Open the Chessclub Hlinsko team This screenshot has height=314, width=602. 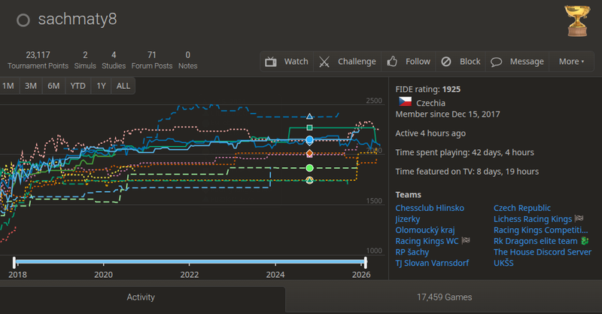[430, 208]
